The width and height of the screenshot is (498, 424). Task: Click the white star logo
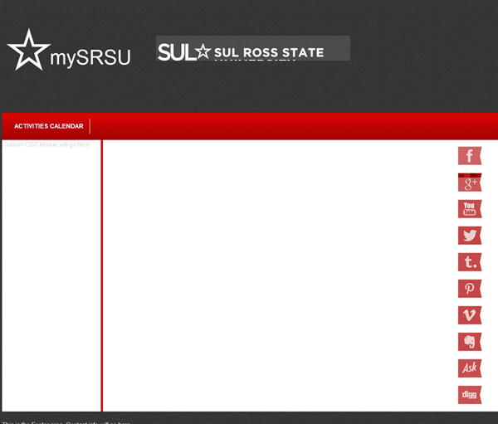27,50
